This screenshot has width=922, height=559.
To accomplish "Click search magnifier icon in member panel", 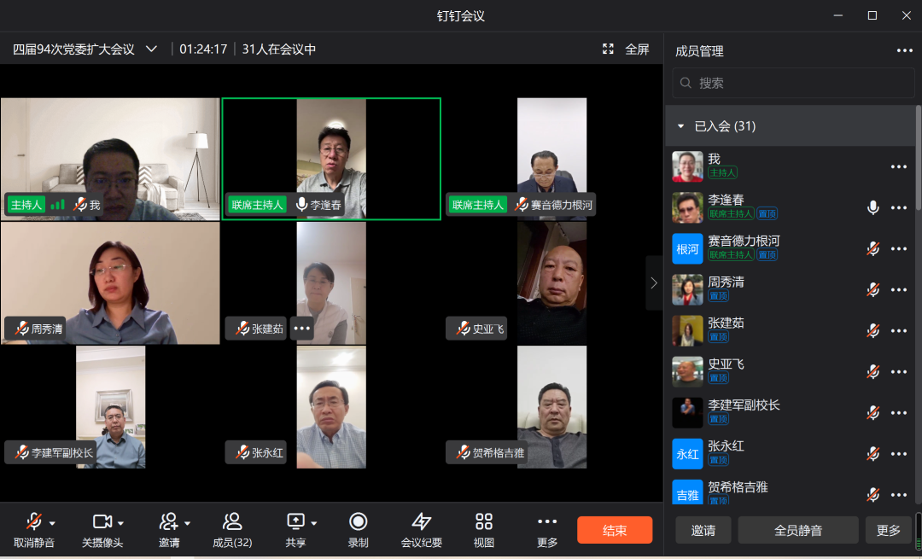I will click(x=686, y=83).
